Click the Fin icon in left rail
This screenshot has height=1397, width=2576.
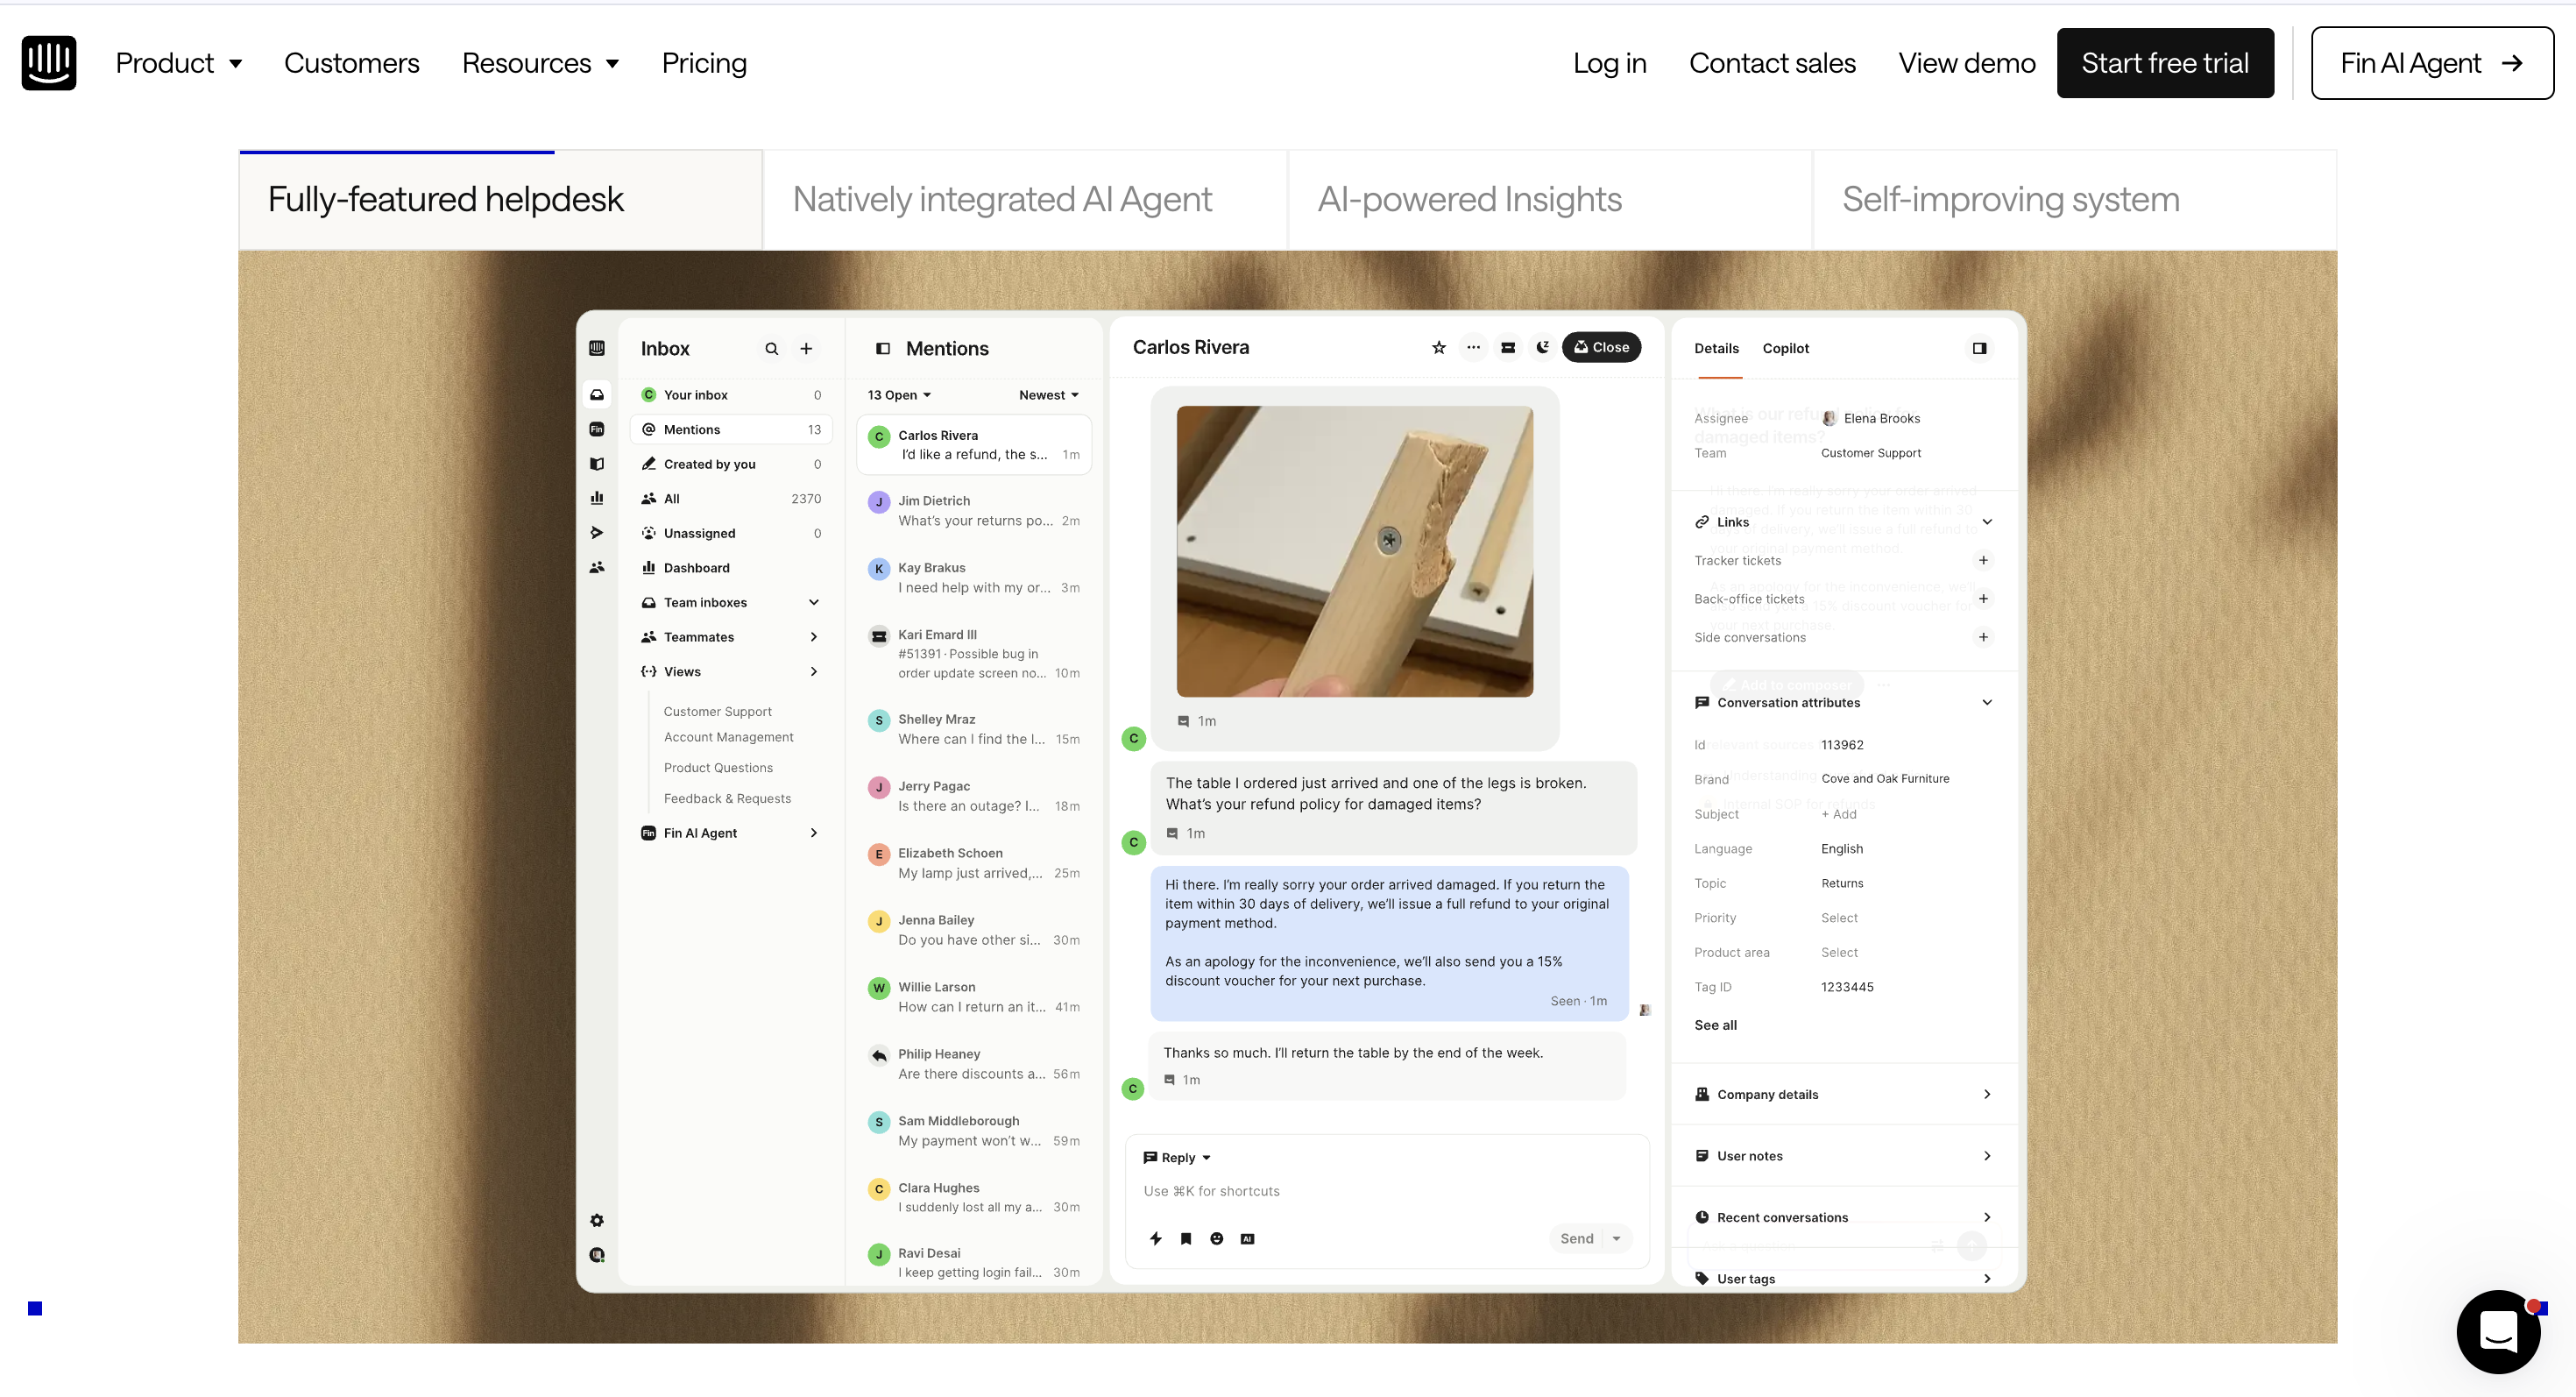[x=597, y=429]
